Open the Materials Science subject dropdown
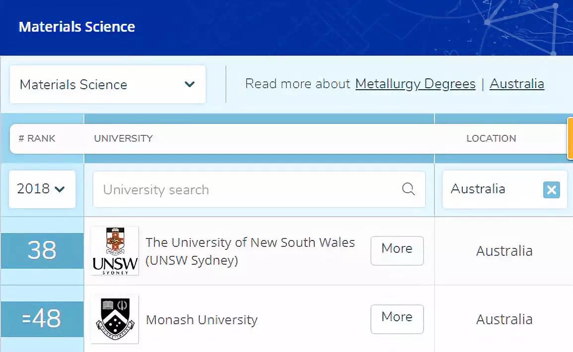This screenshot has width=573, height=352. tap(107, 84)
